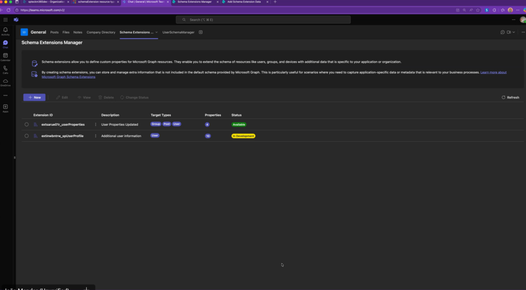This screenshot has width=526, height=290.
Task: Switch to the UserSchemaManager tab
Action: pos(178,32)
